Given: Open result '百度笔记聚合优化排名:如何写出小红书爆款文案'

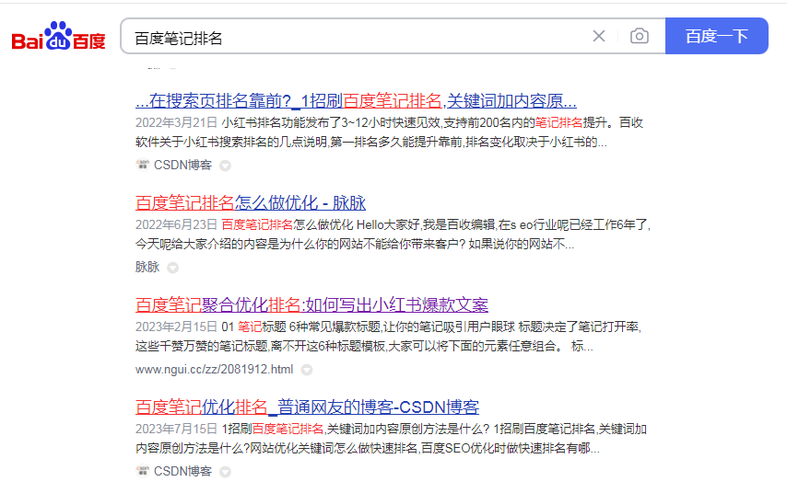Looking at the screenshot, I should (311, 304).
